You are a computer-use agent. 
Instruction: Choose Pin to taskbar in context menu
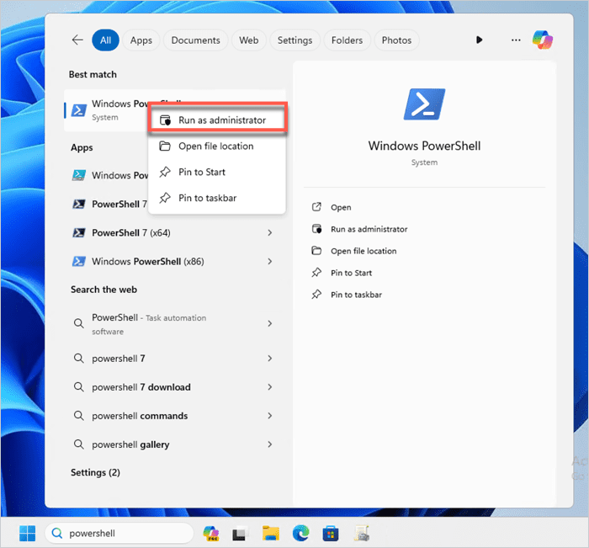[217, 198]
